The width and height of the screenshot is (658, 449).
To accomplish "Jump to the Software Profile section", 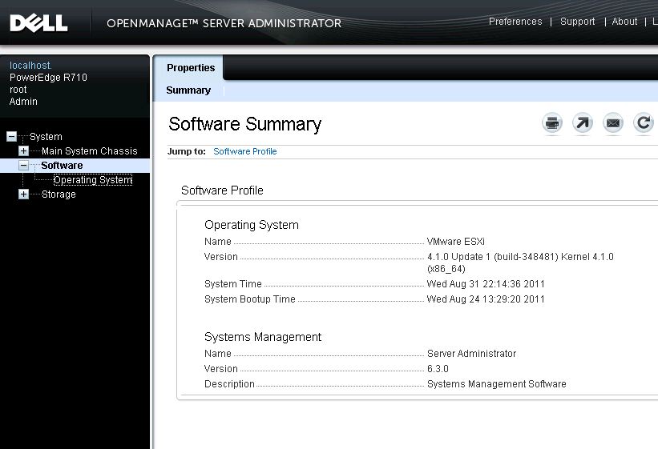I will [245, 151].
